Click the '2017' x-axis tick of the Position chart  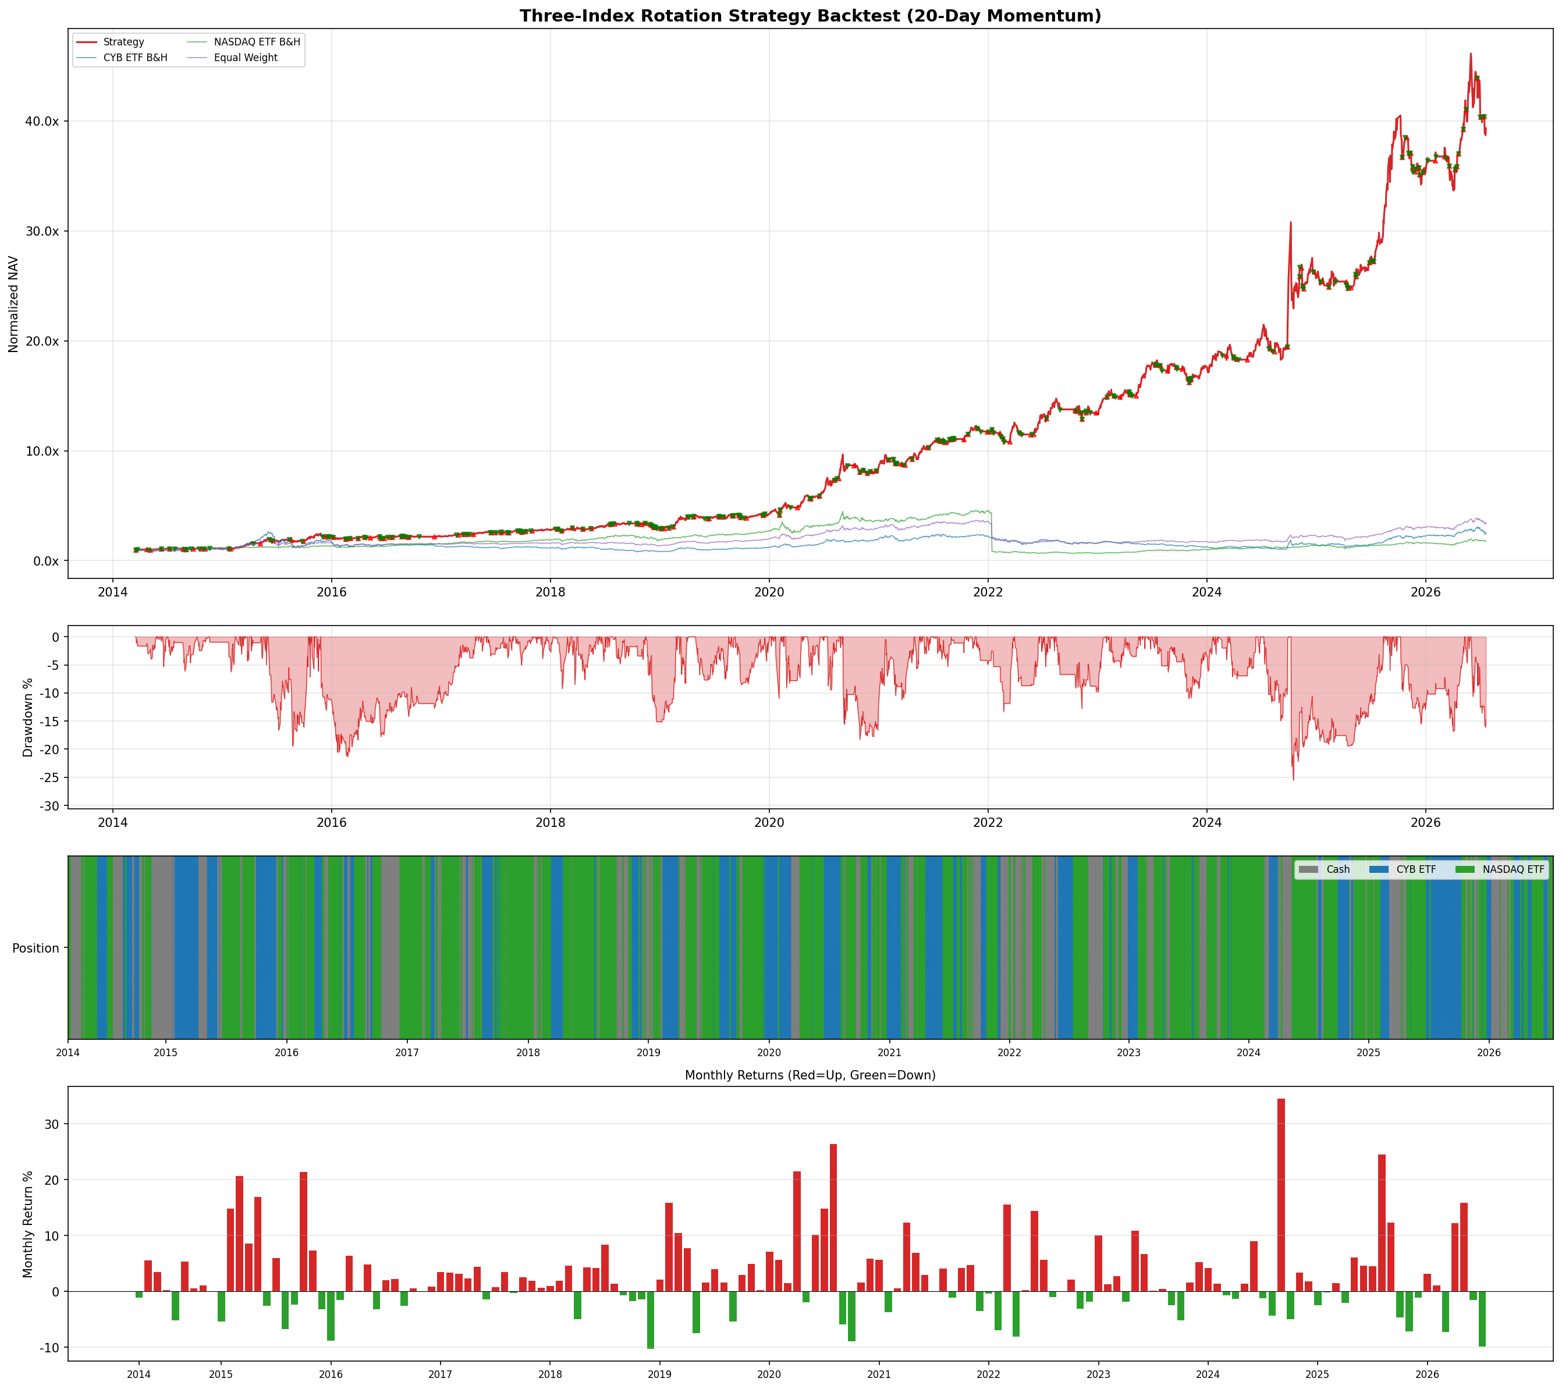click(407, 1052)
